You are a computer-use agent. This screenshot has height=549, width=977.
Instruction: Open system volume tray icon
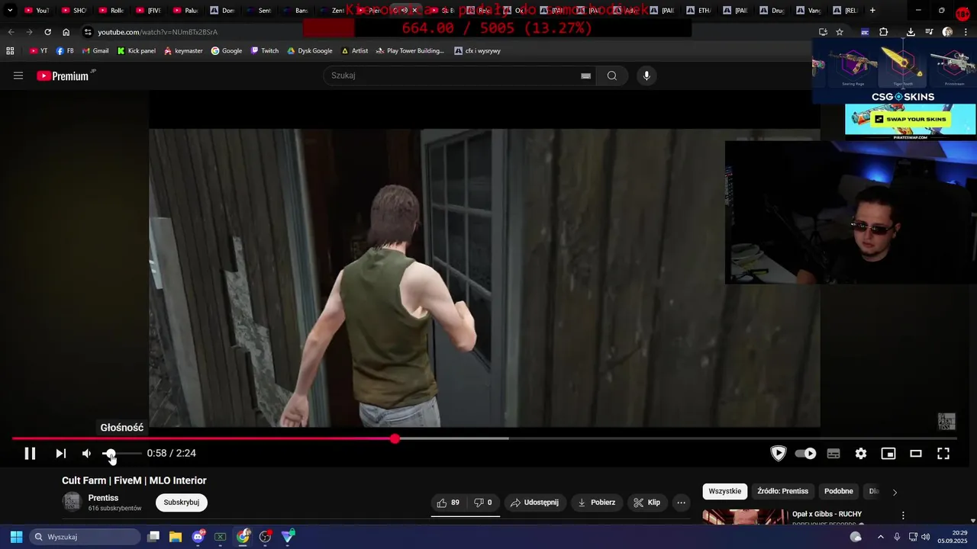tap(925, 537)
